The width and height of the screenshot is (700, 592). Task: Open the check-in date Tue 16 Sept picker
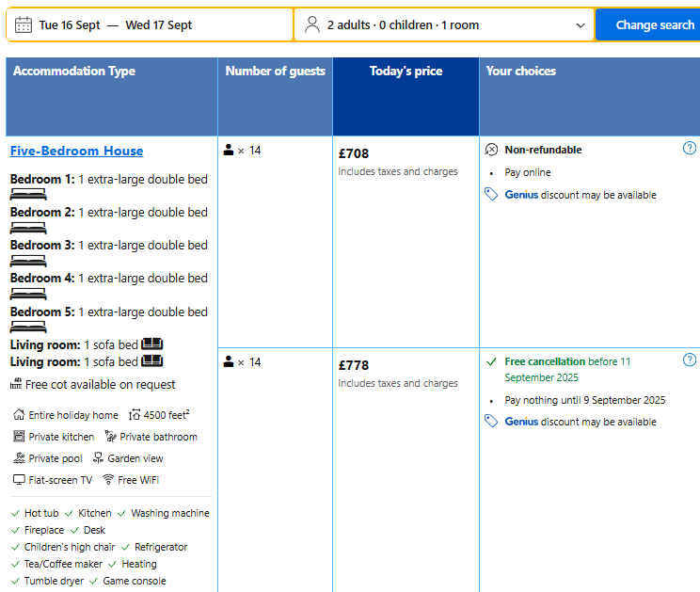coord(70,25)
